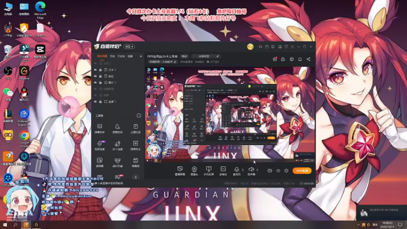Click the yellow user avatar
Viewport: 407px width, 229px height.
(250, 47)
